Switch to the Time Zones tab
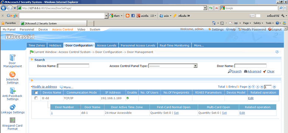The image size is (288, 133). pyautogui.click(x=37, y=45)
